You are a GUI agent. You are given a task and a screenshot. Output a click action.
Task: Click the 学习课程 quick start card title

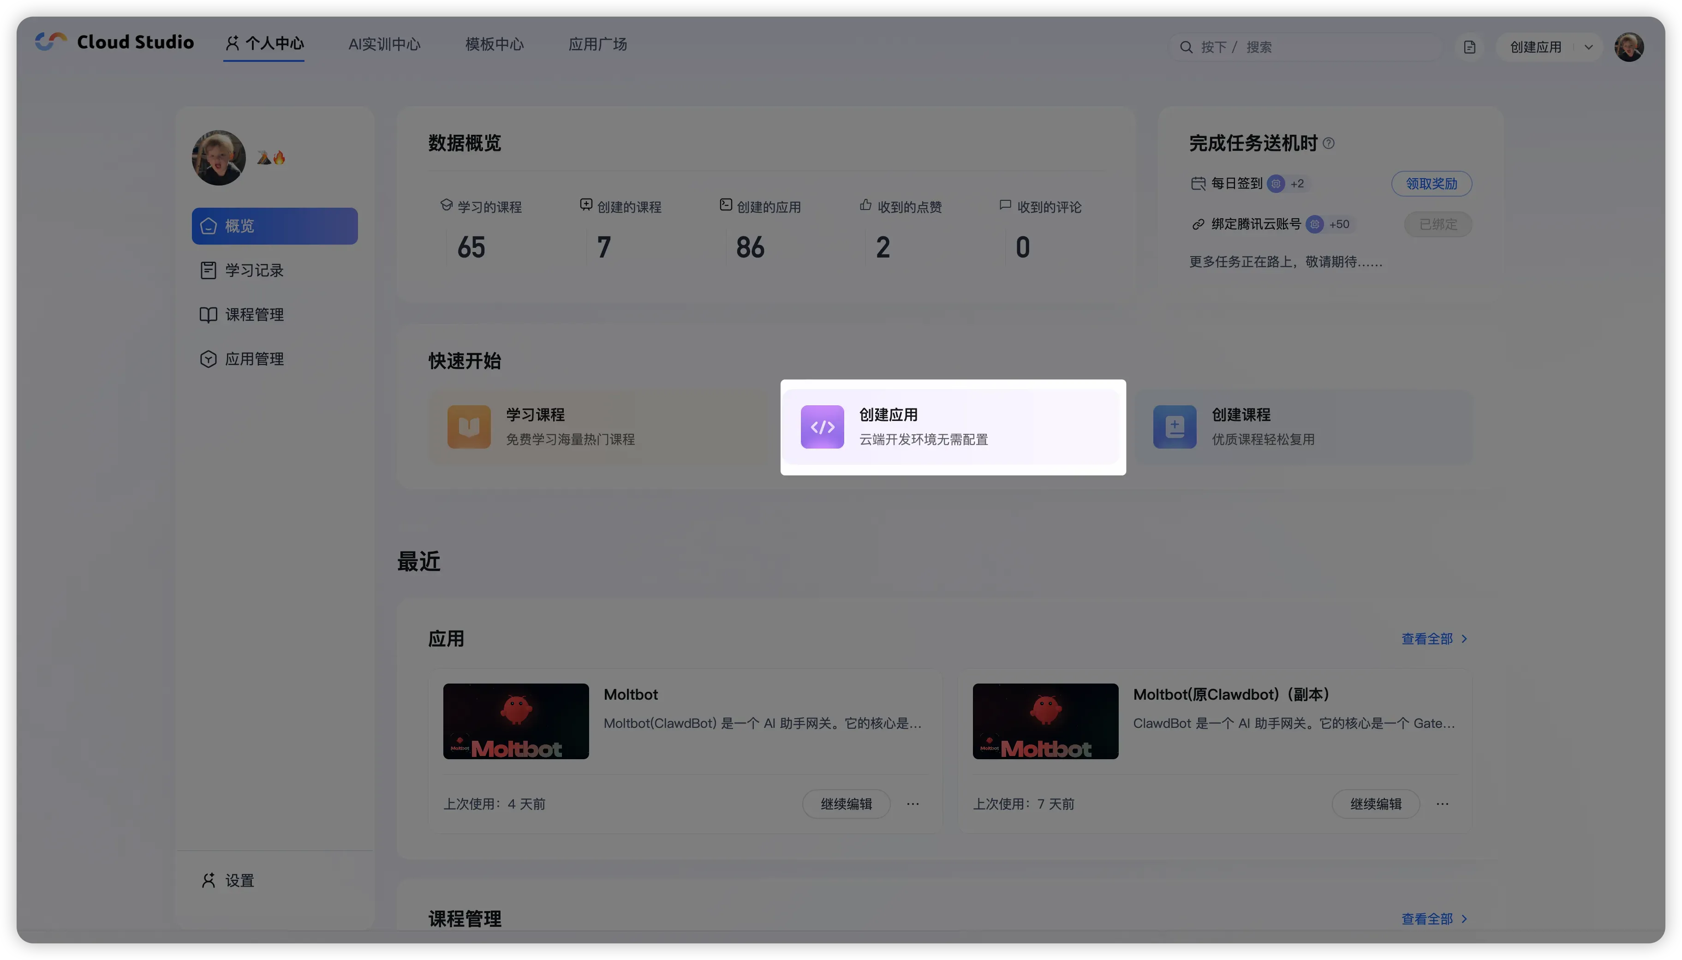click(535, 415)
